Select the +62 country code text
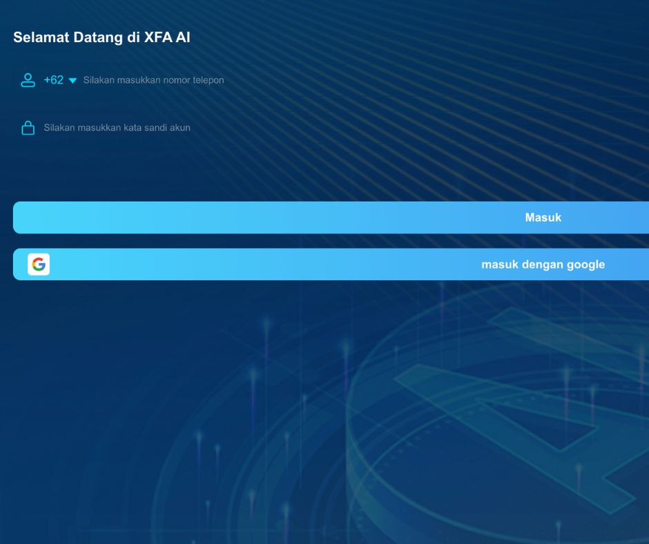Image resolution: width=649 pixels, height=544 pixels. click(53, 80)
